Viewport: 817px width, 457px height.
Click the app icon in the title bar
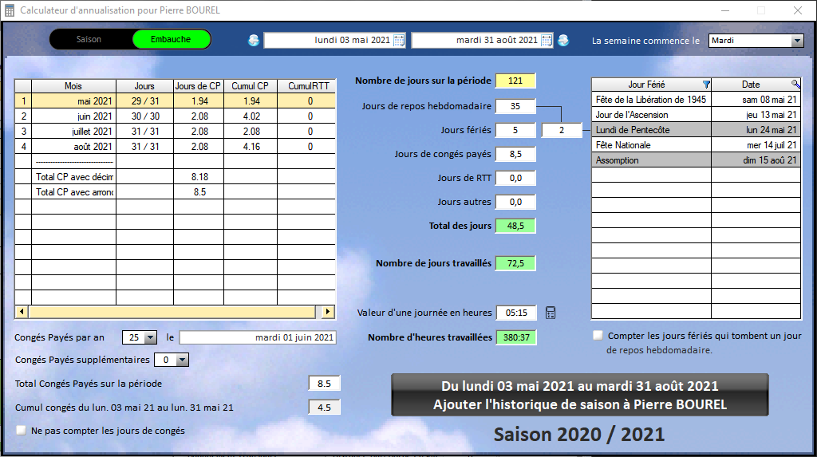[10, 10]
